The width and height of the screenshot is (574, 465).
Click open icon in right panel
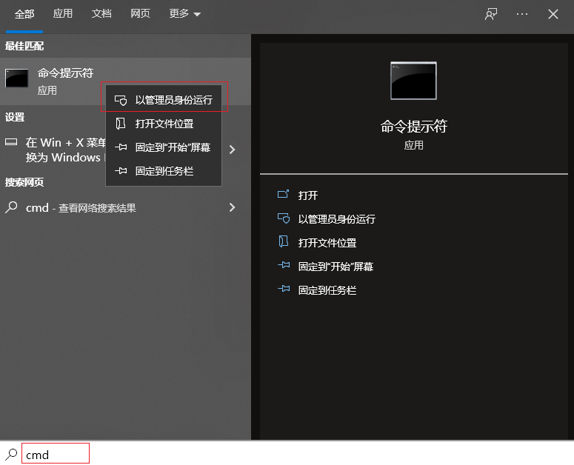tap(284, 194)
